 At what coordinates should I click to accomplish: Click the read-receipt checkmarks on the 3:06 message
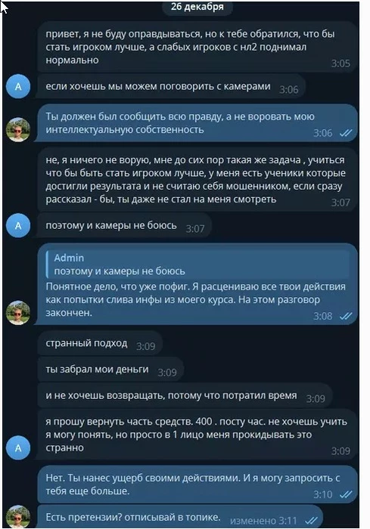tap(346, 133)
